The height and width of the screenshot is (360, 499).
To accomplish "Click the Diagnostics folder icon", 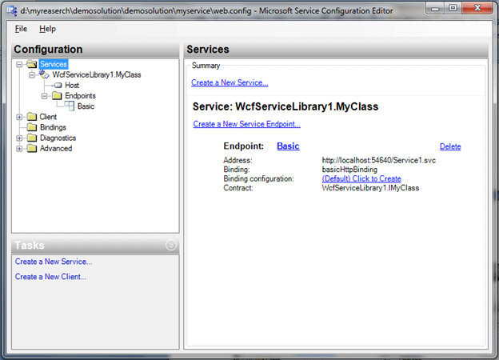I will (32, 138).
